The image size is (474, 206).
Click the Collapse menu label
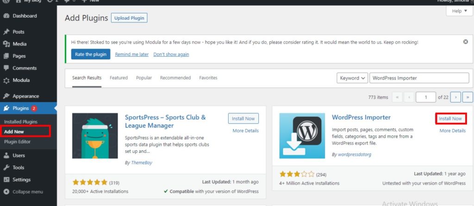pyautogui.click(x=28, y=192)
